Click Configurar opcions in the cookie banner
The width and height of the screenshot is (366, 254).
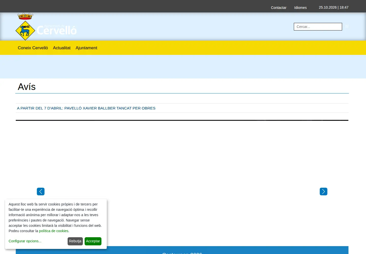point(25,241)
